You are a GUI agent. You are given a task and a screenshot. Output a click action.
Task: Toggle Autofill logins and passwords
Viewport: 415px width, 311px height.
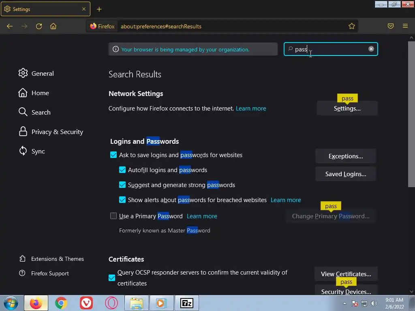pyautogui.click(x=122, y=170)
